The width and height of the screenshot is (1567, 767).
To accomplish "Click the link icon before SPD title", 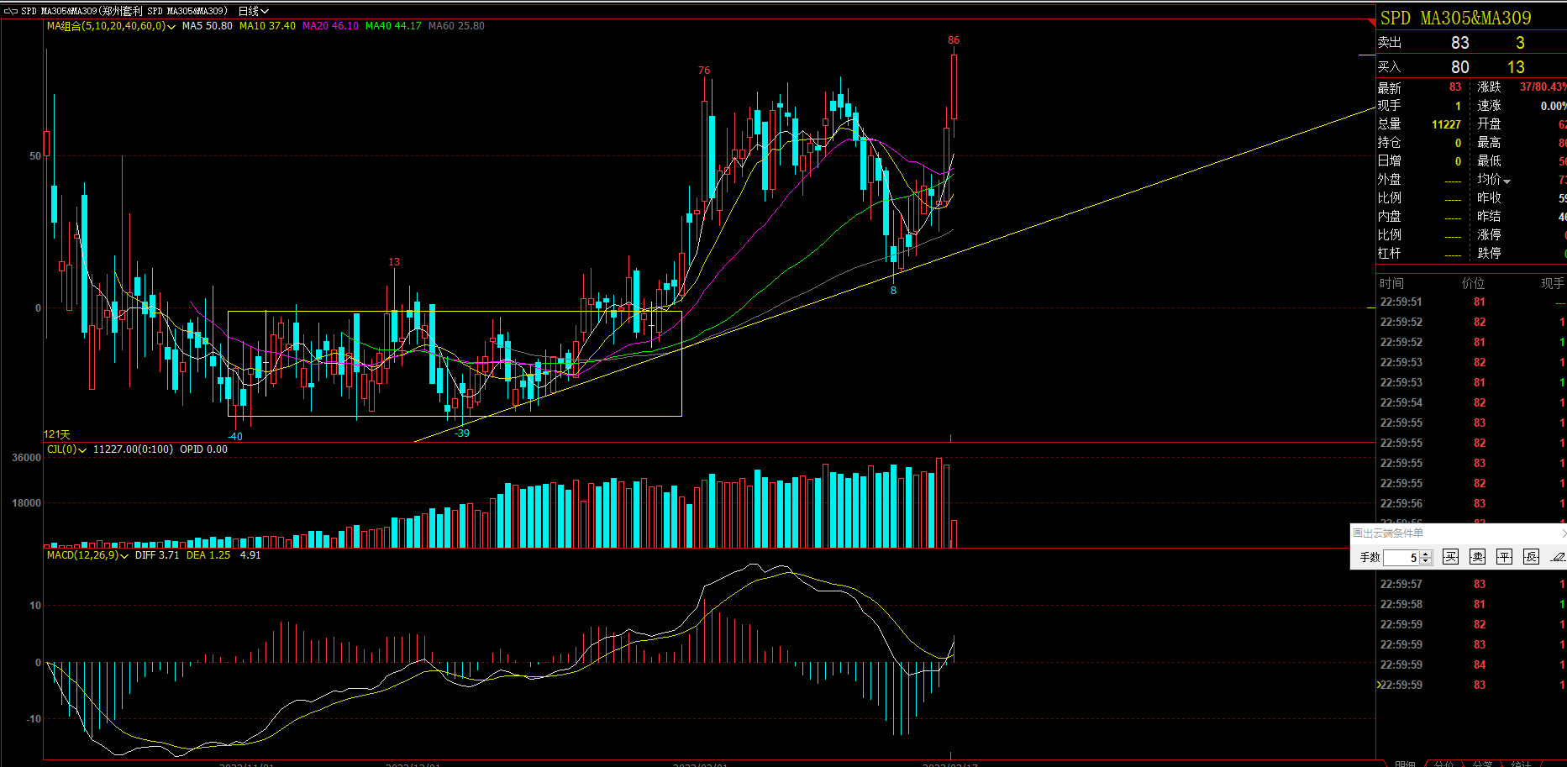I will (11, 11).
